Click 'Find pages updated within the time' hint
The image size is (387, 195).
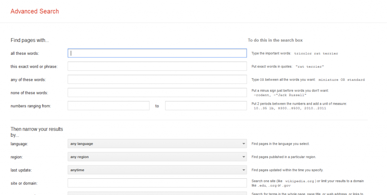click(287, 170)
